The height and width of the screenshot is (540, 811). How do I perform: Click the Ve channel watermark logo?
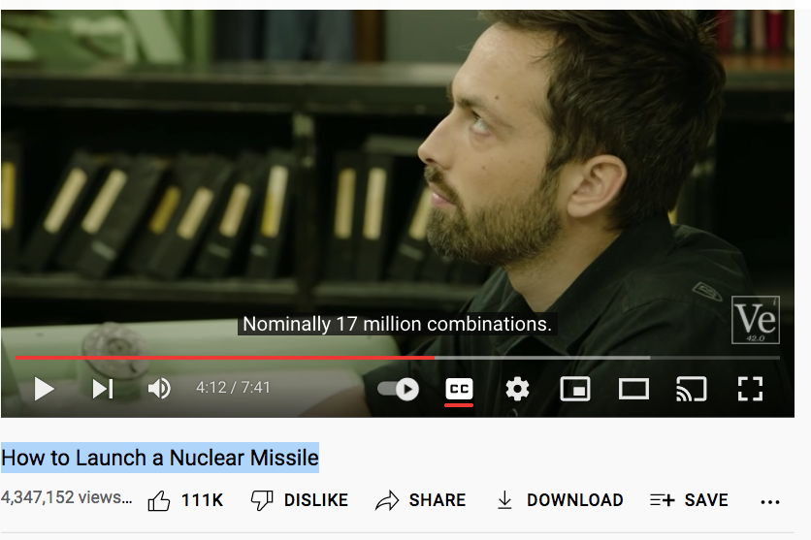point(755,320)
